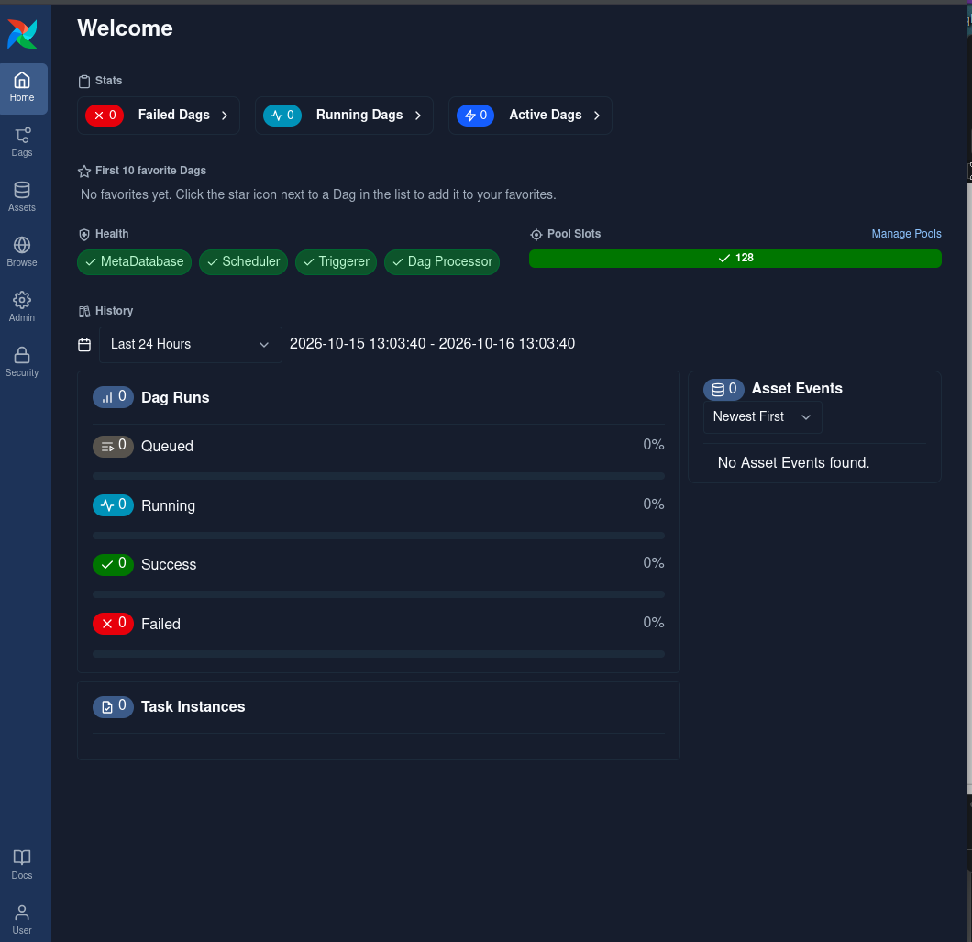Click the Stats clipboard icon
972x942 pixels.
(84, 82)
